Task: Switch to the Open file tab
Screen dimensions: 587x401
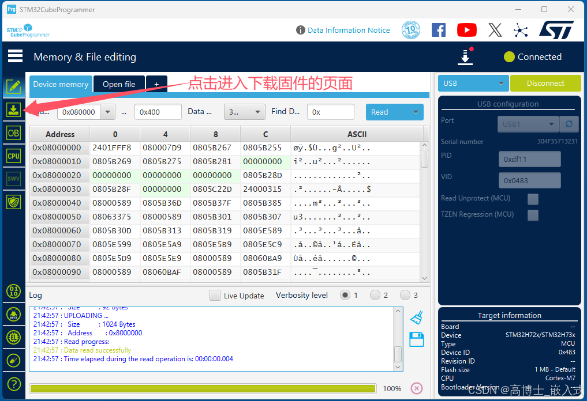Action: [x=119, y=84]
